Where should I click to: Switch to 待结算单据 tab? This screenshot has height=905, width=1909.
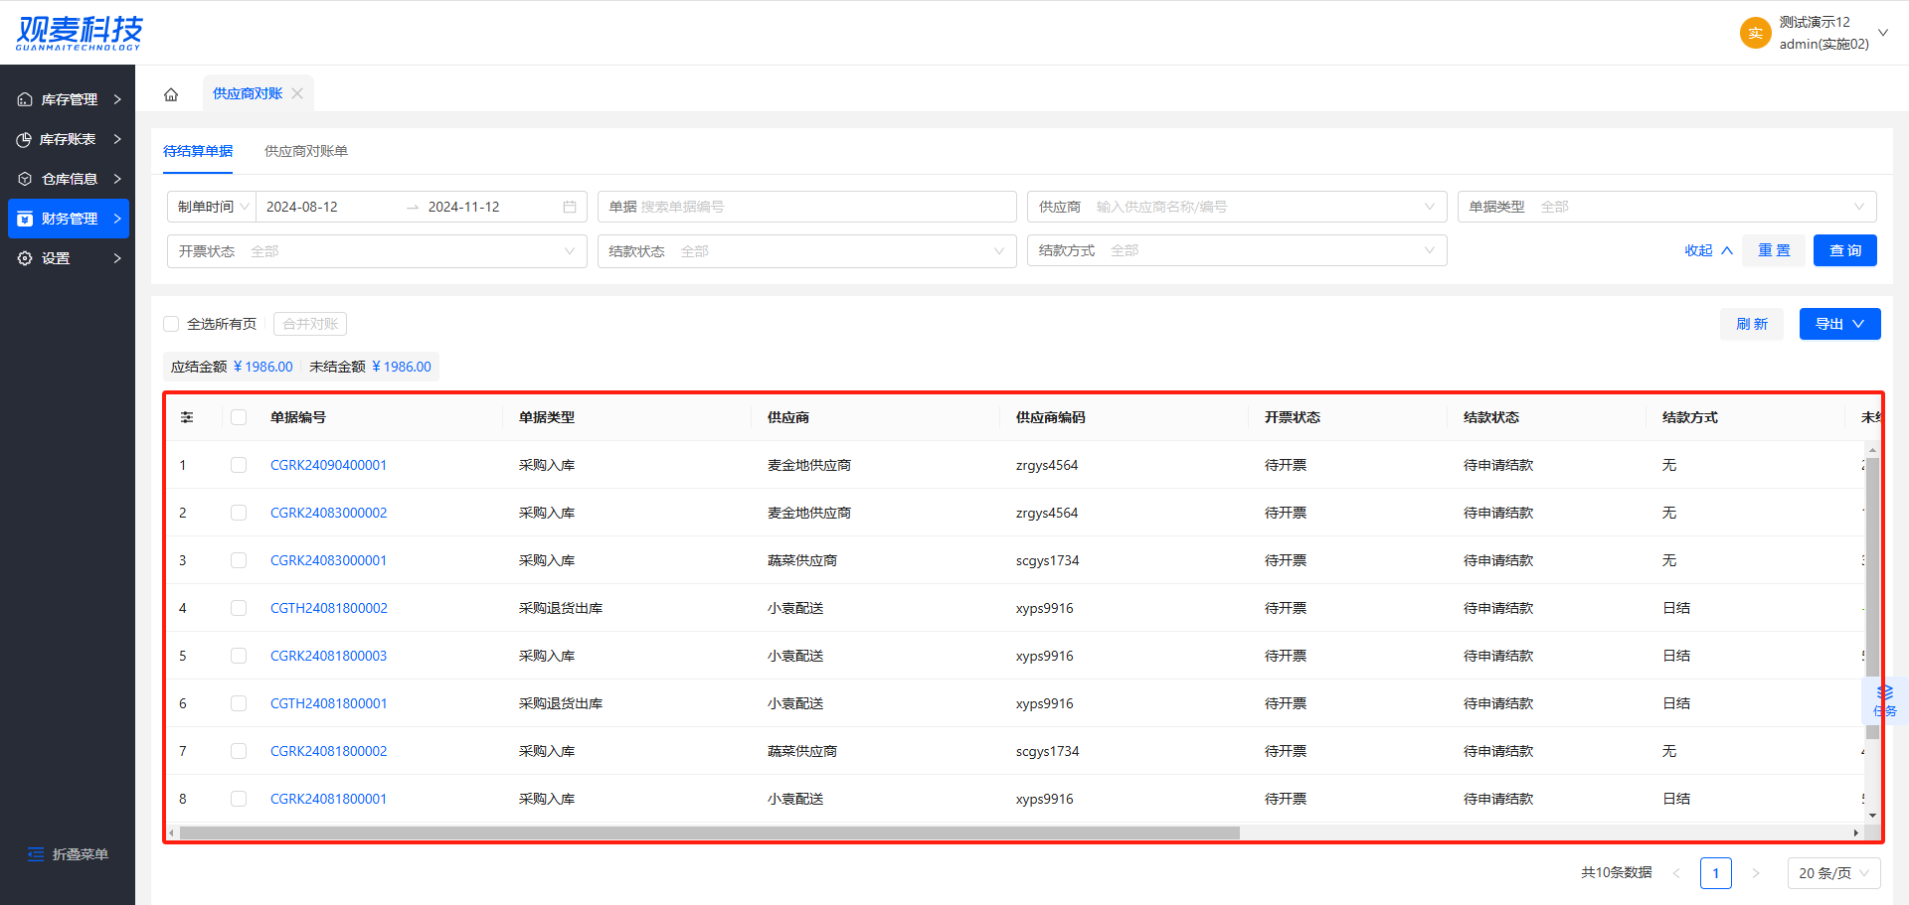click(x=198, y=151)
